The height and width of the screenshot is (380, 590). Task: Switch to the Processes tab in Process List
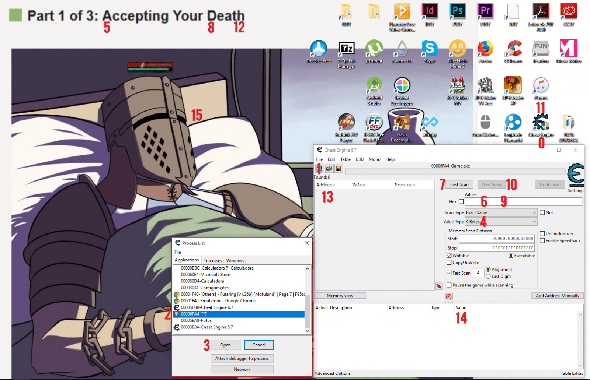pyautogui.click(x=212, y=260)
